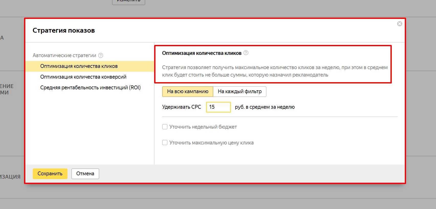Viewport: 436px width, 209px height.
Task: Switch to На всю кампанию mode
Action: [x=187, y=91]
